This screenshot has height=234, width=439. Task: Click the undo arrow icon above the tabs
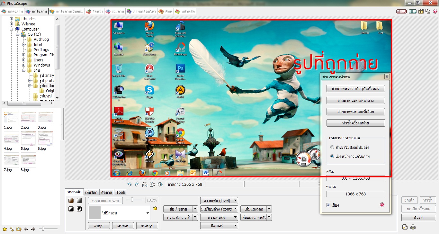pos(129,184)
